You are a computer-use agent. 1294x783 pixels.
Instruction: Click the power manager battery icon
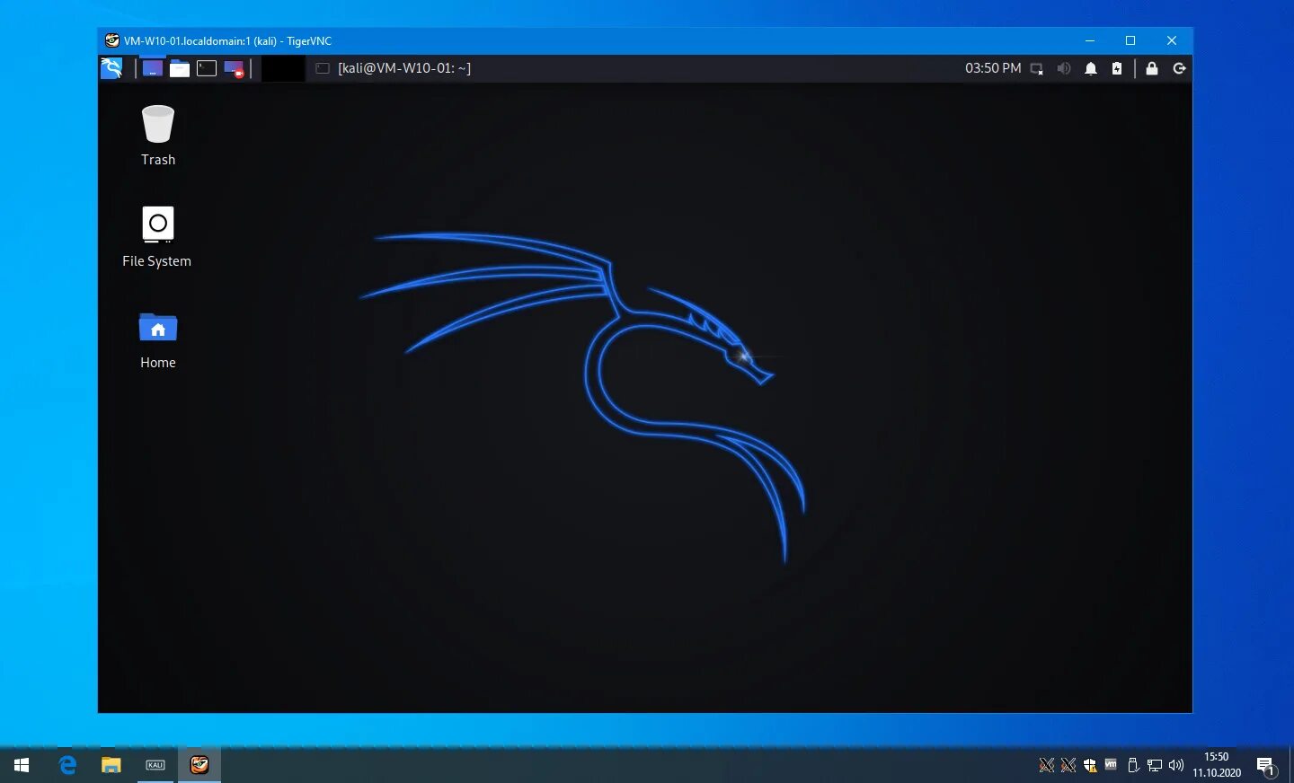[x=1117, y=68]
